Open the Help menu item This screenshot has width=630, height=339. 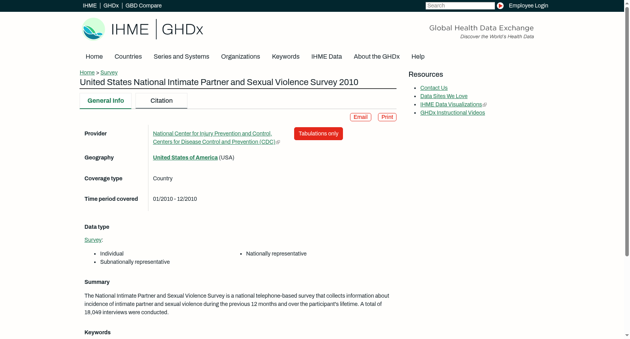click(x=418, y=56)
